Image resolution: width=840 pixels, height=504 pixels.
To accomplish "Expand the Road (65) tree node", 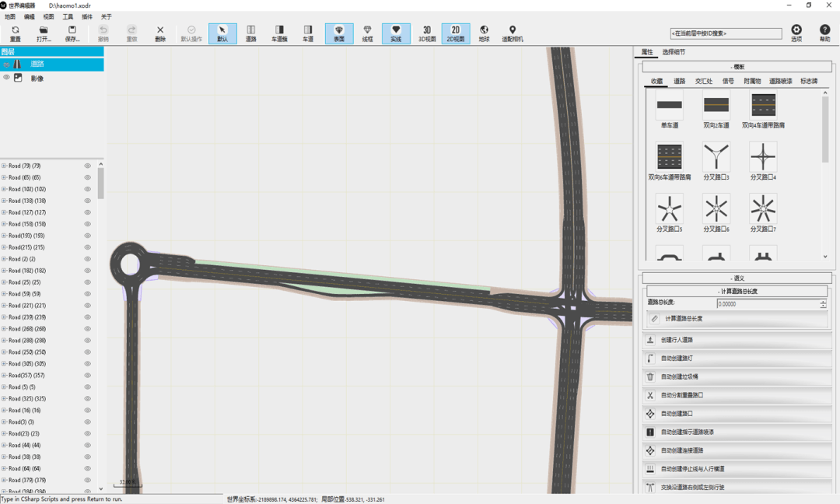I will pos(4,177).
